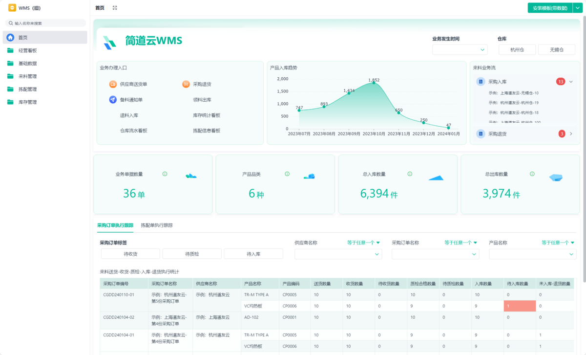Expand the 采购退货 row chevron
The image size is (586, 355).
[571, 133]
